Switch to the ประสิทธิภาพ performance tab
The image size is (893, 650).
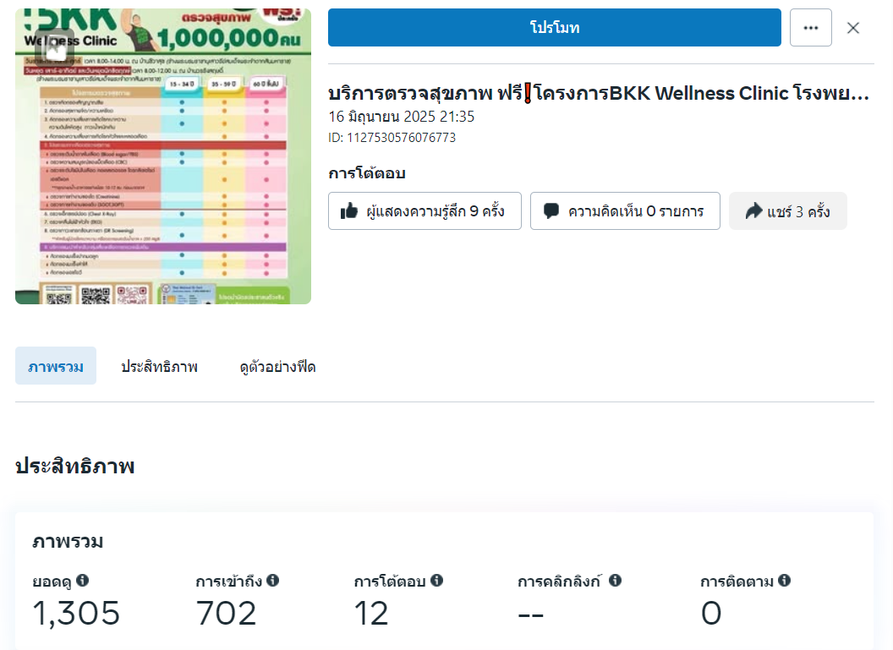pos(160,367)
